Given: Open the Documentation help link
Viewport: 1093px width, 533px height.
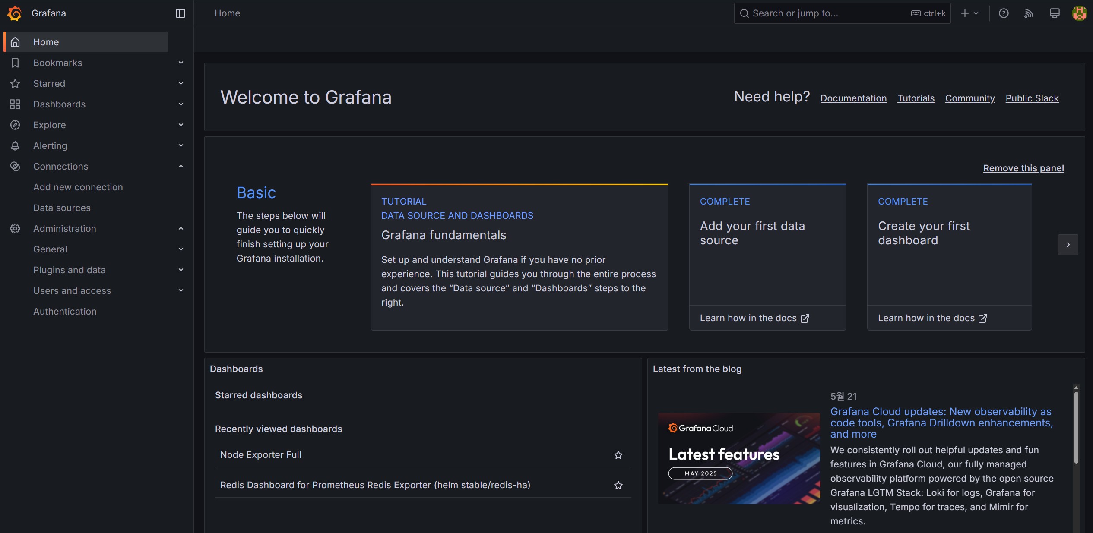Looking at the screenshot, I should [x=853, y=98].
